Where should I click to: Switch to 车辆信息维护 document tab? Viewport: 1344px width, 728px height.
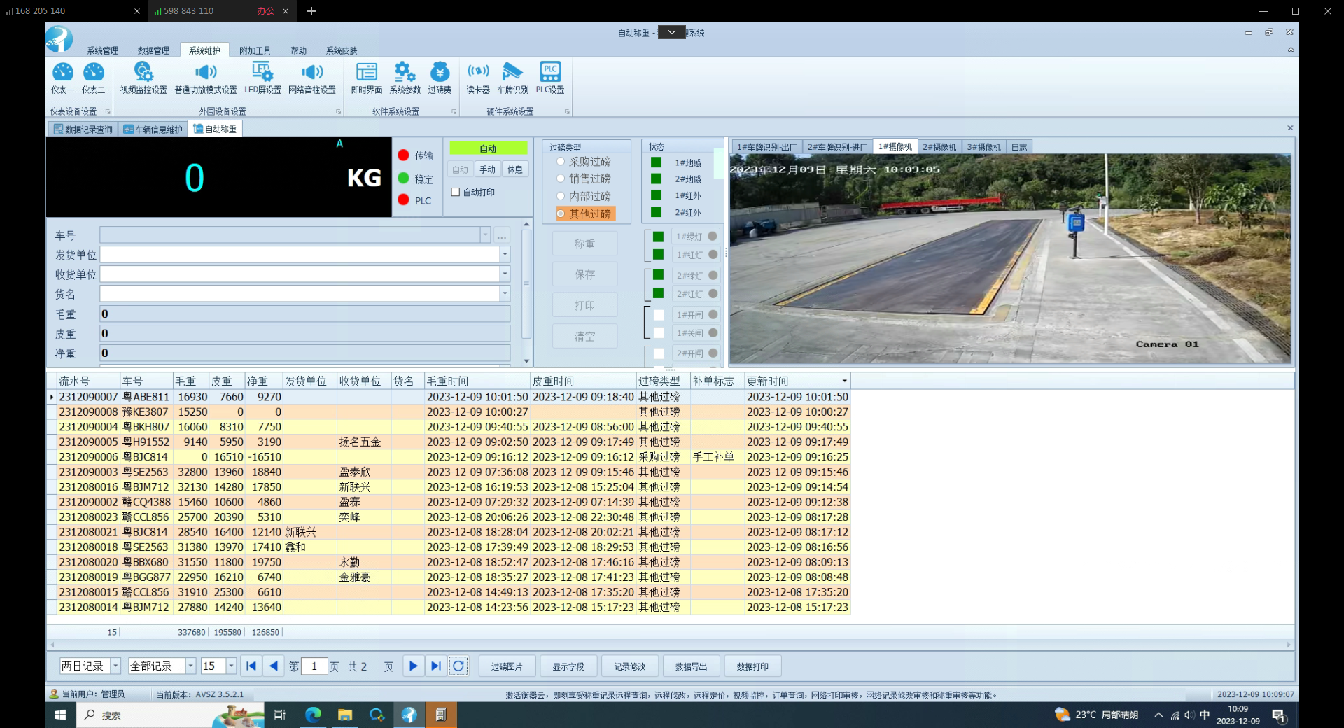tap(153, 129)
